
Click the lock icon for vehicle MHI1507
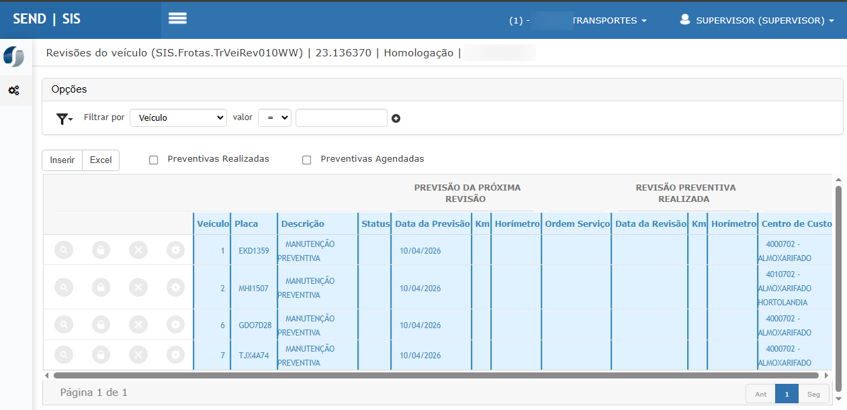pos(101,287)
